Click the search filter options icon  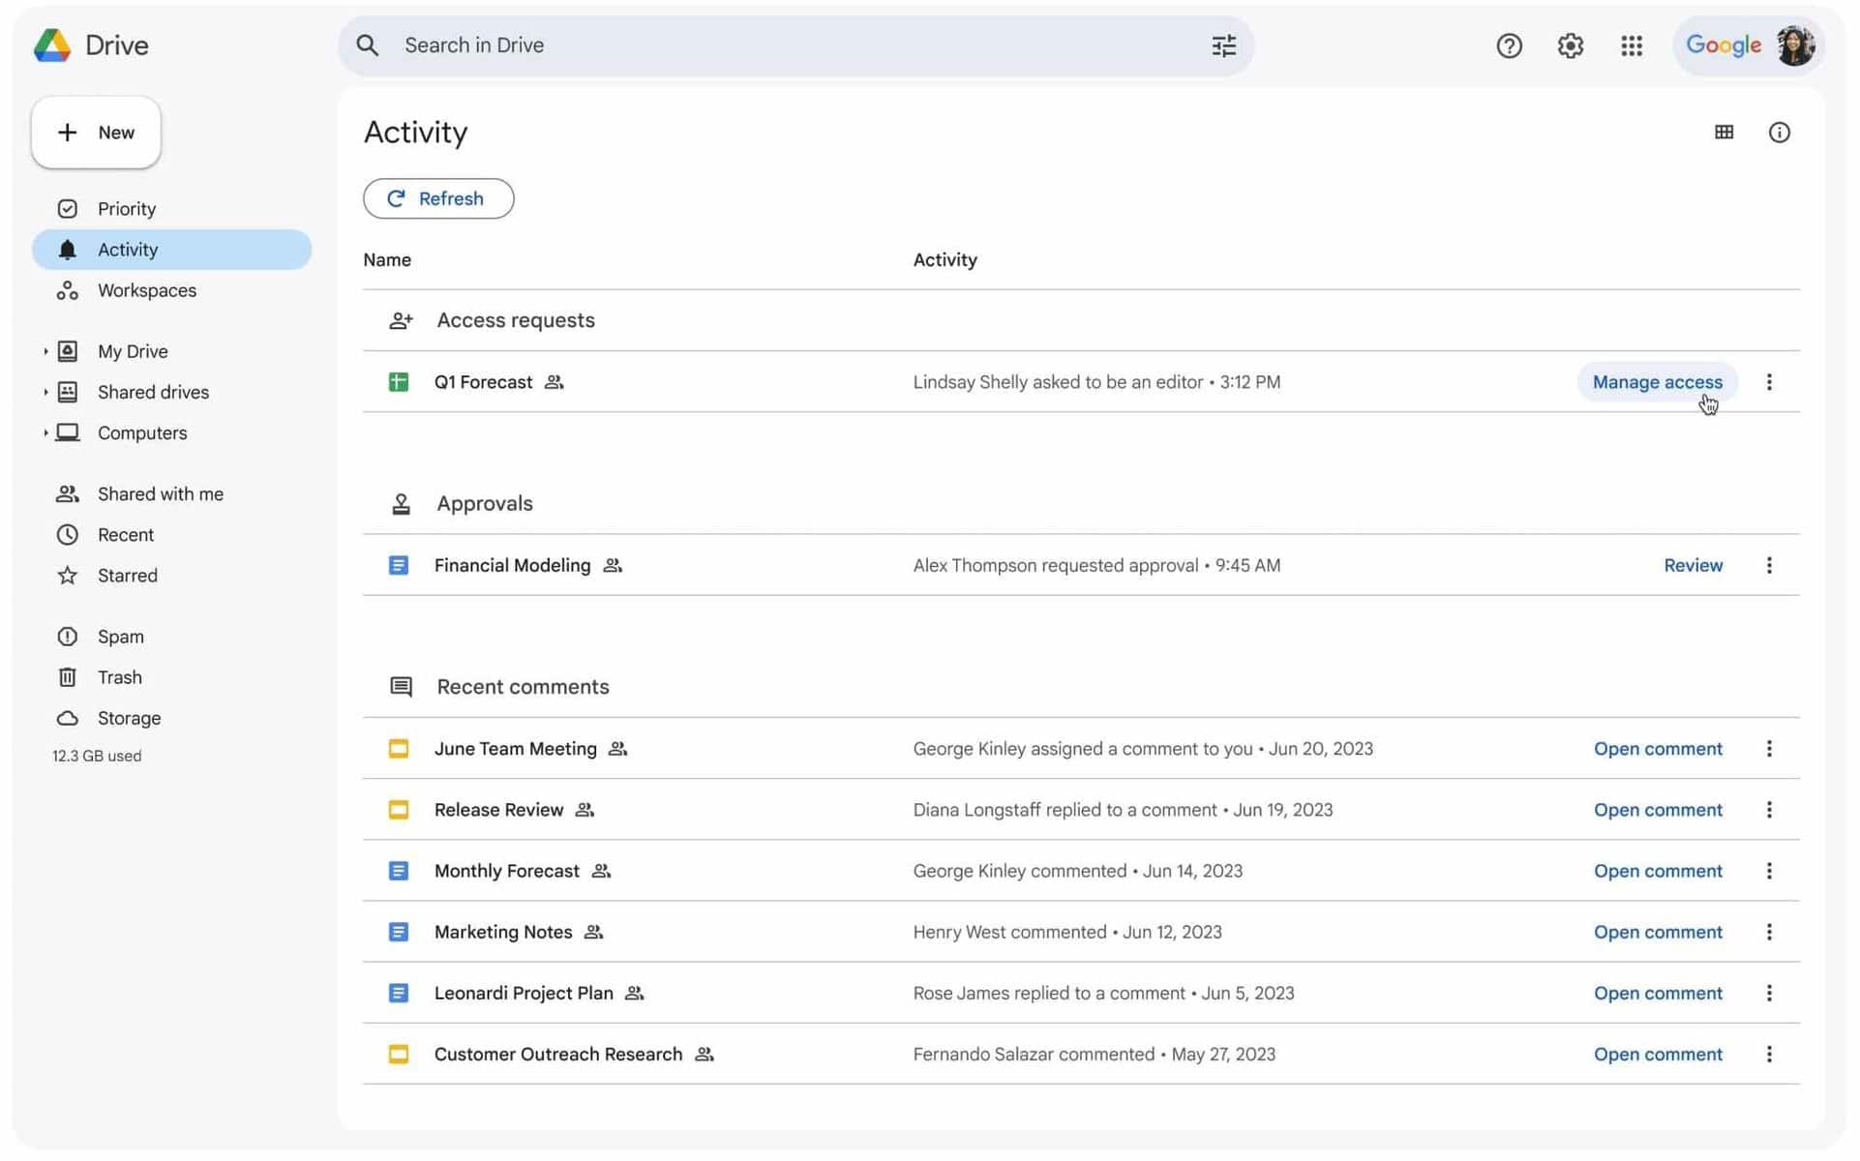point(1223,45)
